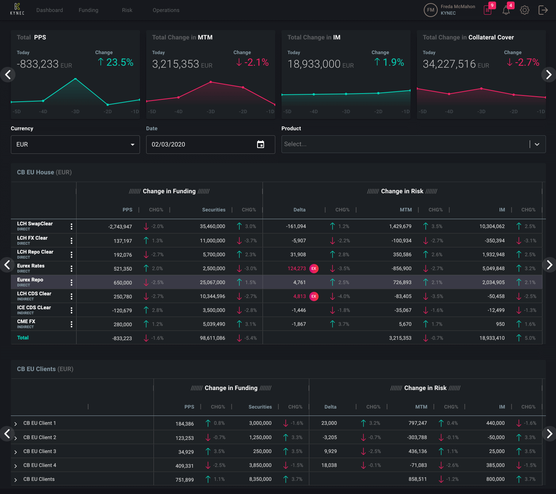The height and width of the screenshot is (494, 556).
Task: Click the red badge icon showing 9
Action: click(x=488, y=10)
